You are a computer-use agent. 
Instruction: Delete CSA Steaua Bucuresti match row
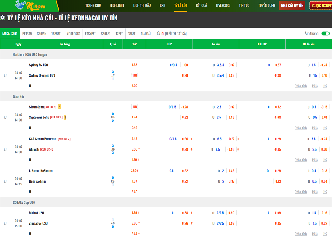[x=5, y=149]
